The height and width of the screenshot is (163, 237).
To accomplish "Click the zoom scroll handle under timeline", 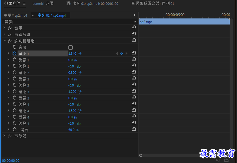I will coord(141,155).
